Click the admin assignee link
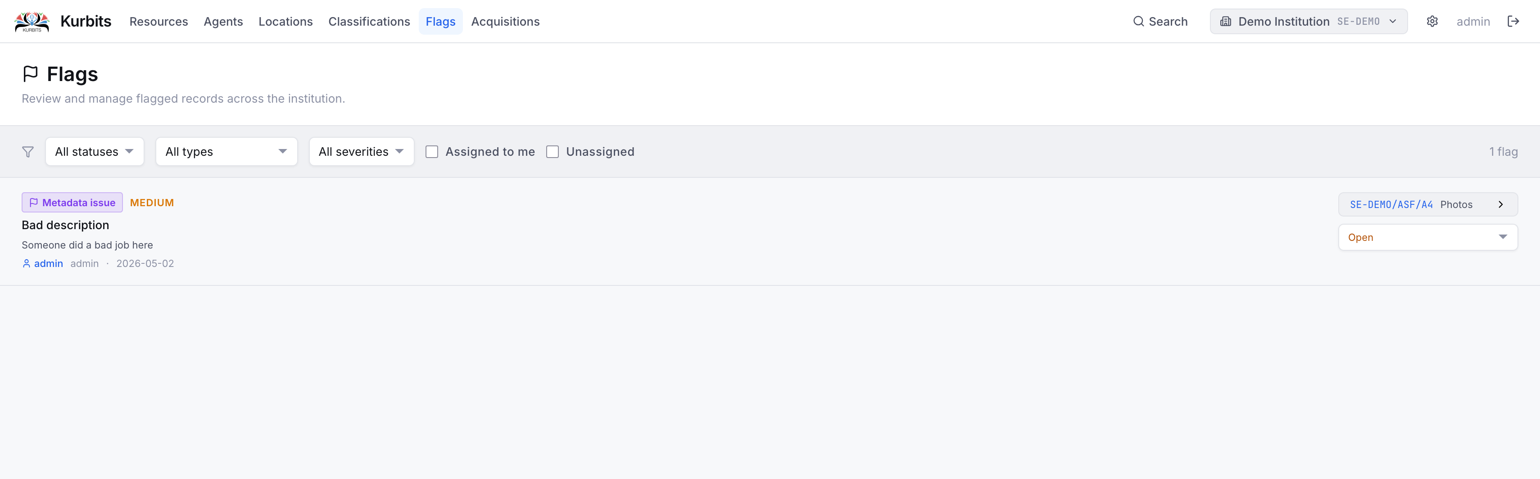Image resolution: width=1540 pixels, height=479 pixels. pyautogui.click(x=42, y=264)
